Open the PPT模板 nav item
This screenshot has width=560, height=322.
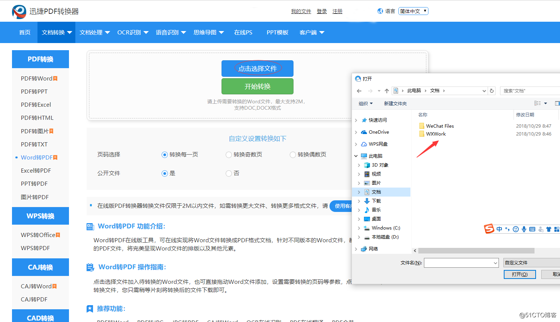[x=278, y=33]
